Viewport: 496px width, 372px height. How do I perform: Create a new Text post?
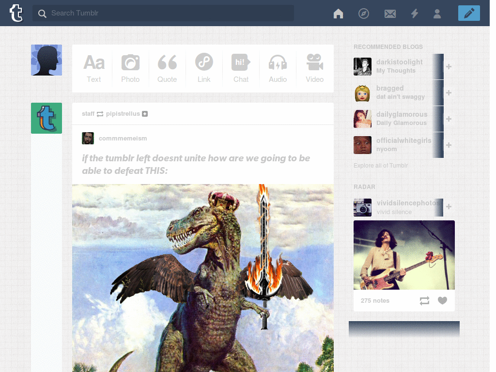click(94, 68)
